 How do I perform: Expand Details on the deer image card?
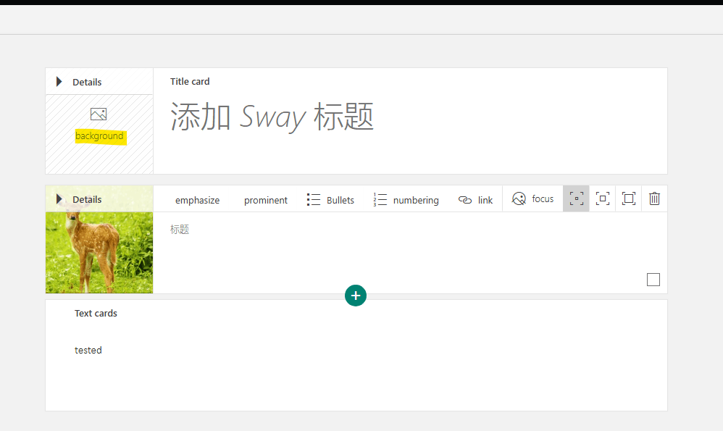80,198
